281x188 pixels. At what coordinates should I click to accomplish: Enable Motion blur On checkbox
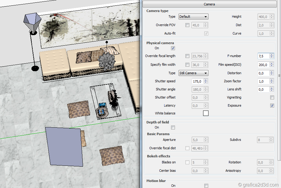206,186
